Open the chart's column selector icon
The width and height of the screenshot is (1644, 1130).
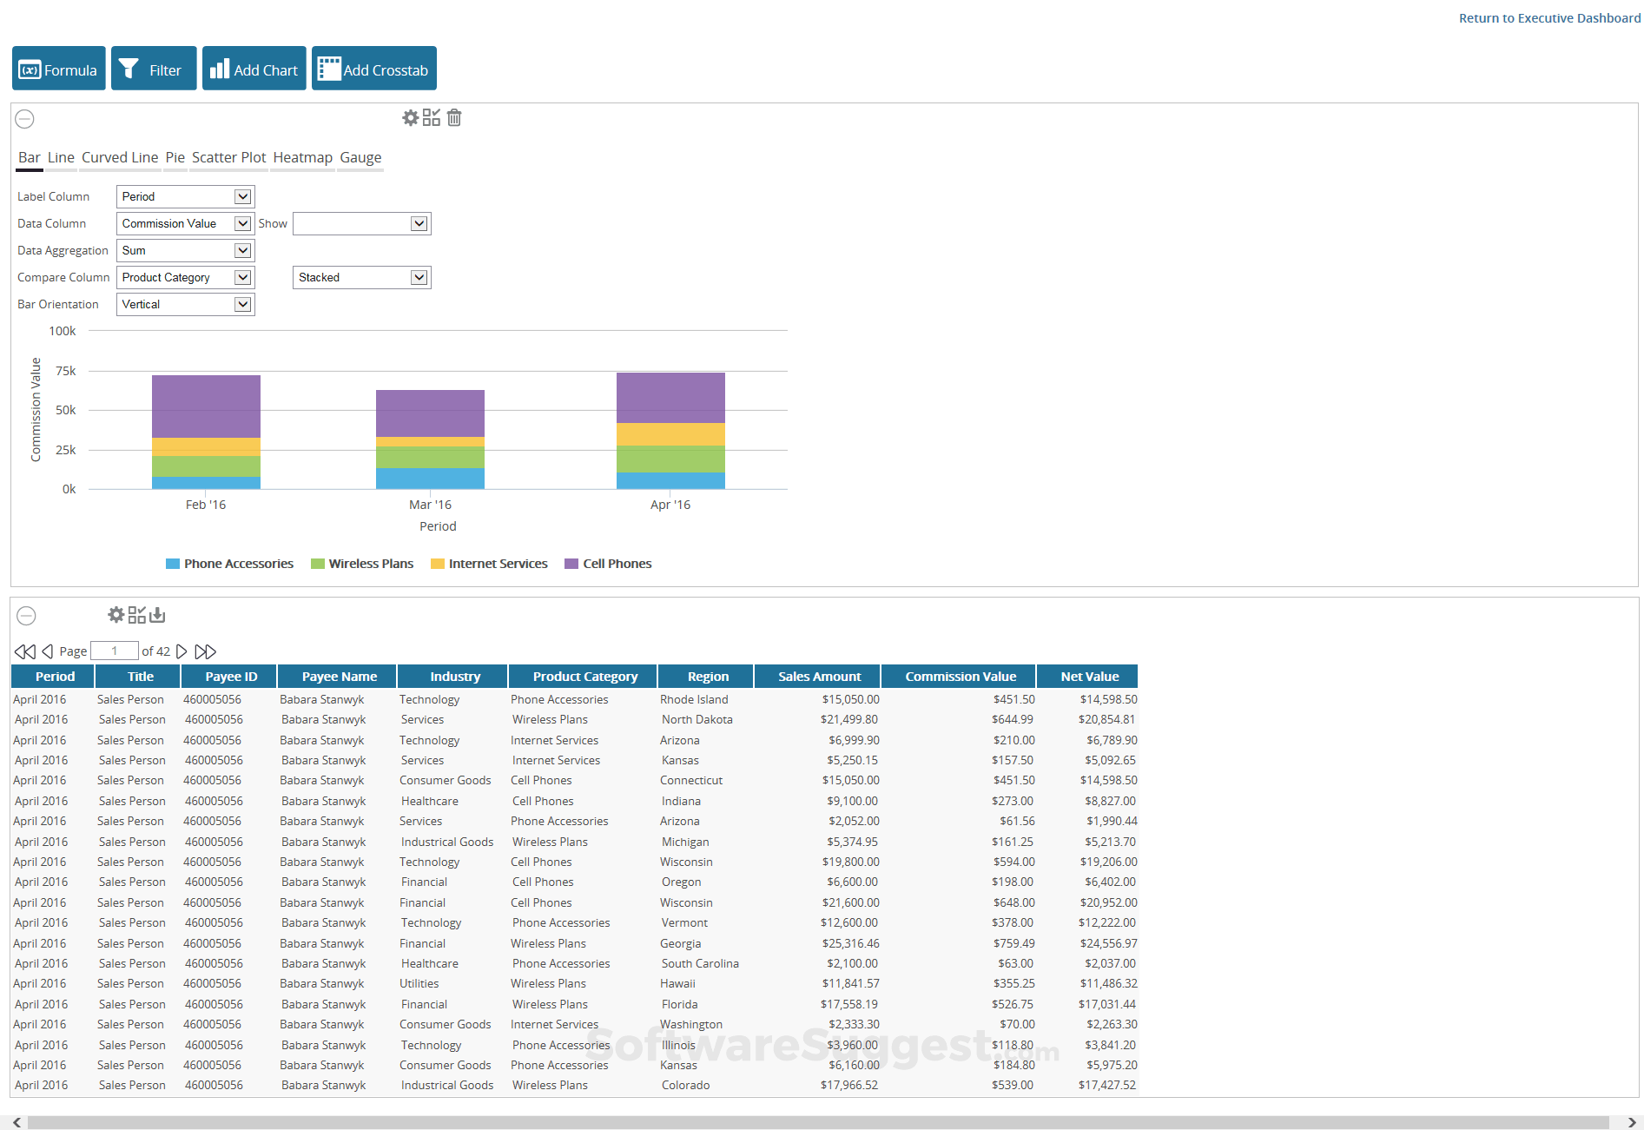pyautogui.click(x=431, y=118)
